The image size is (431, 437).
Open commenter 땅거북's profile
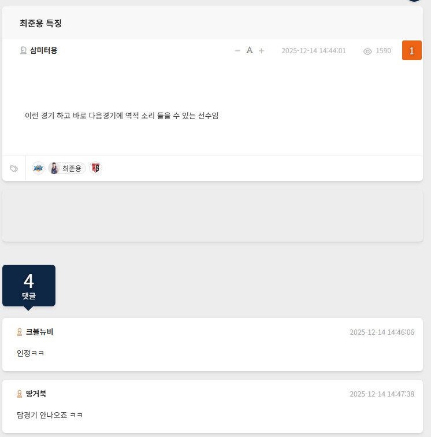click(36, 394)
